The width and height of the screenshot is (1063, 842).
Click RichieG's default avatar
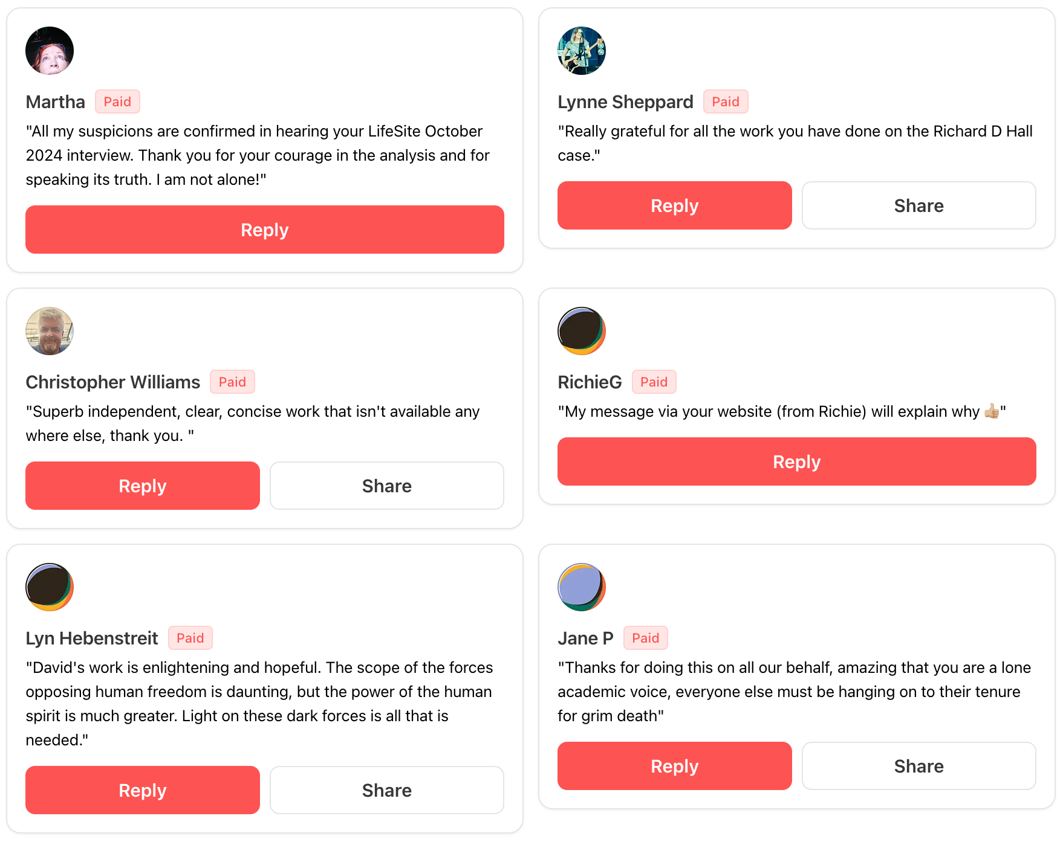pyautogui.click(x=581, y=331)
